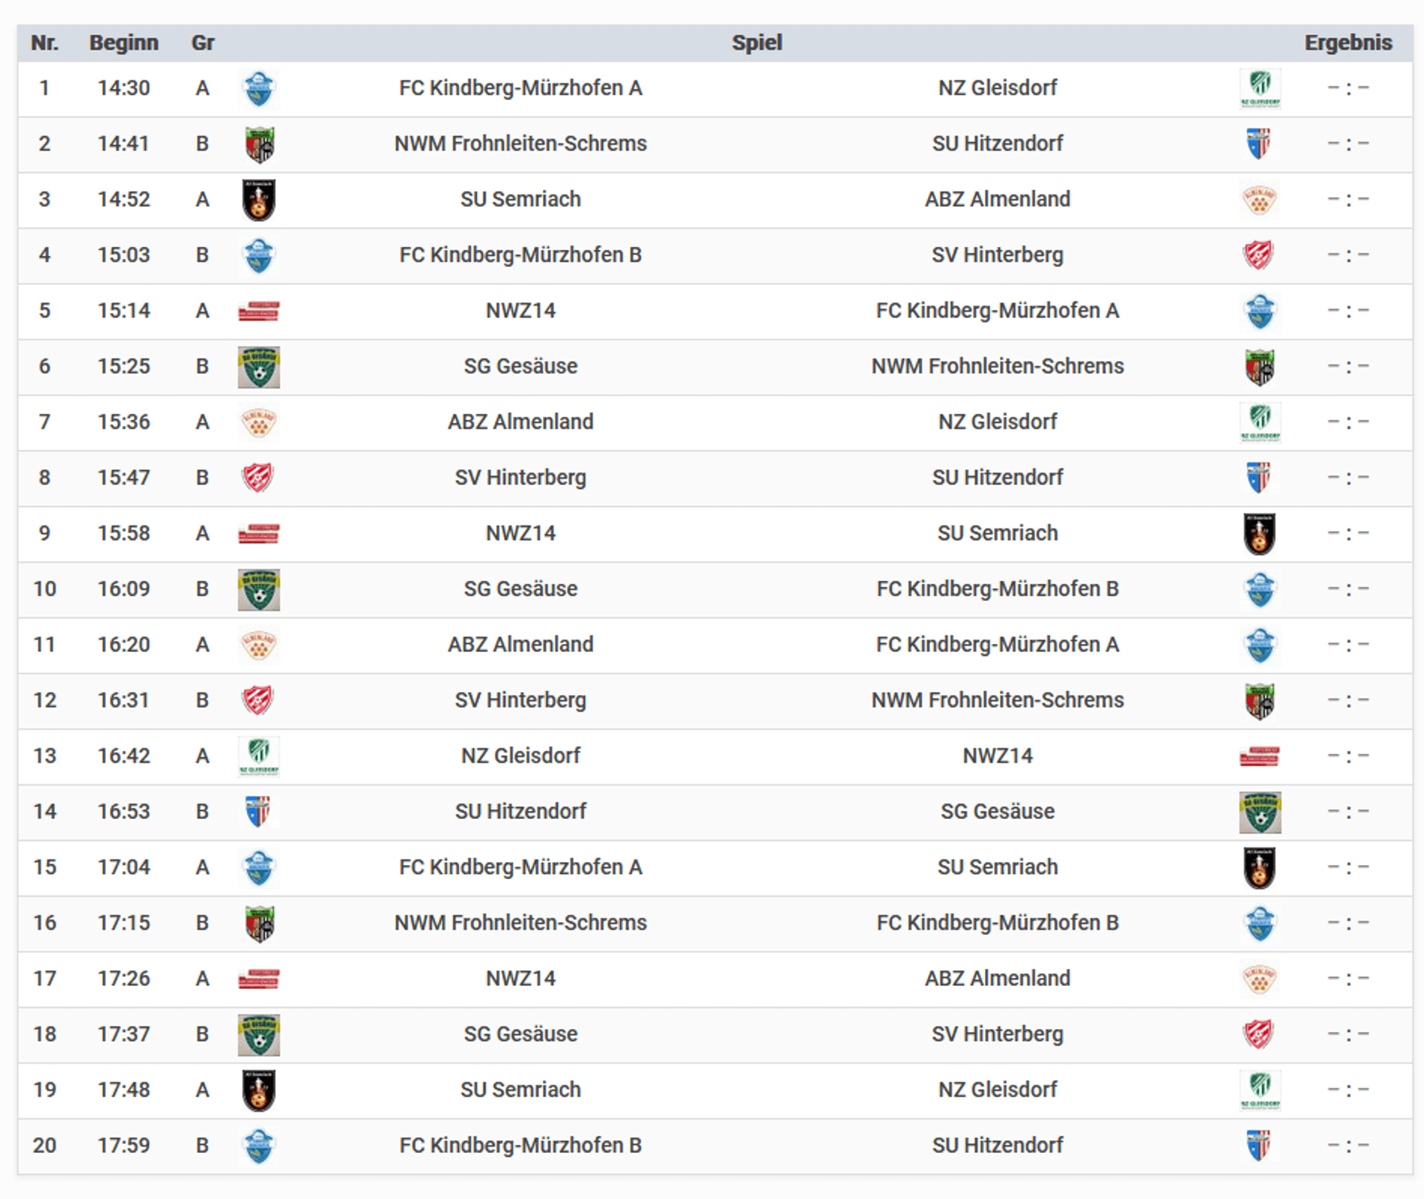The width and height of the screenshot is (1424, 1199).
Task: Click FC Kindberg-Mürzhofen A crest in match 1
Action: pos(259,88)
